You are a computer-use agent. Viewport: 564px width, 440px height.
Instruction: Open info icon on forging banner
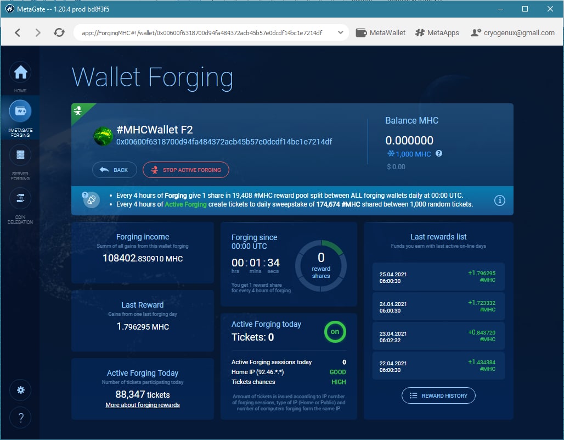tap(499, 200)
